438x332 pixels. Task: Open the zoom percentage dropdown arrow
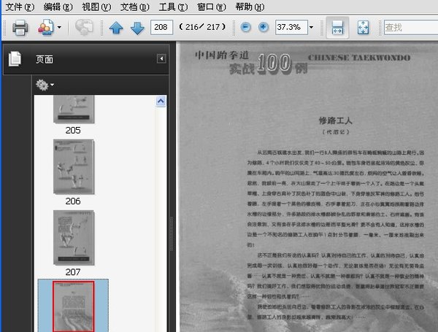tap(312, 28)
